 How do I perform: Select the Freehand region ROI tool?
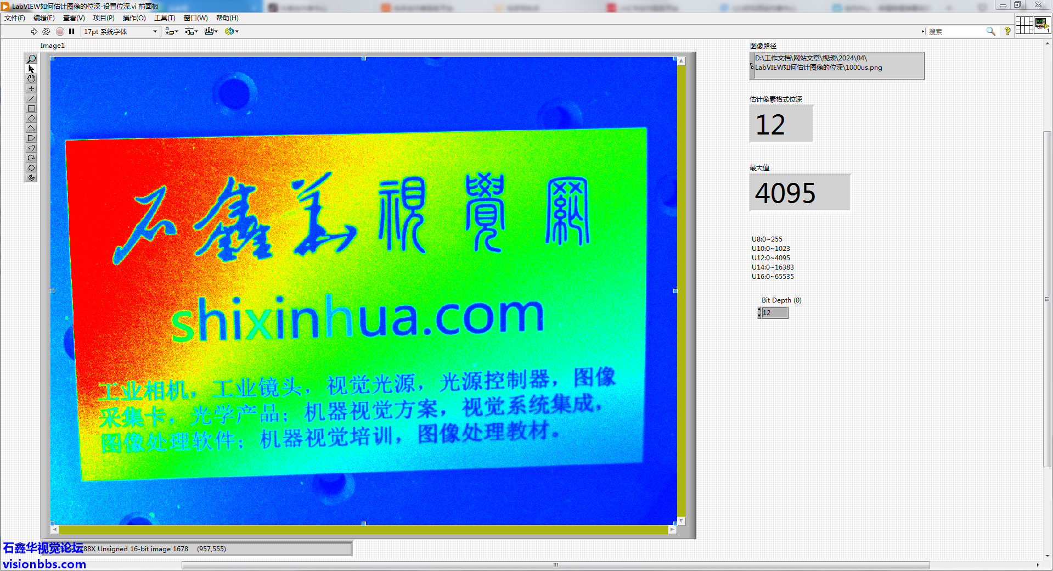click(31, 158)
